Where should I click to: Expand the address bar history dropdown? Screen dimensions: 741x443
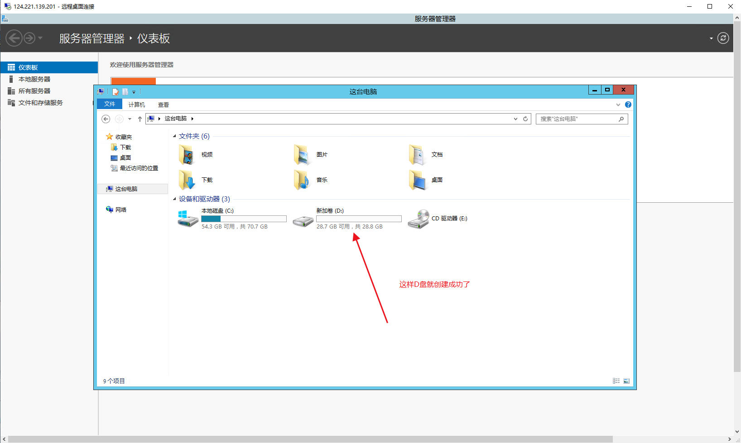(515, 119)
